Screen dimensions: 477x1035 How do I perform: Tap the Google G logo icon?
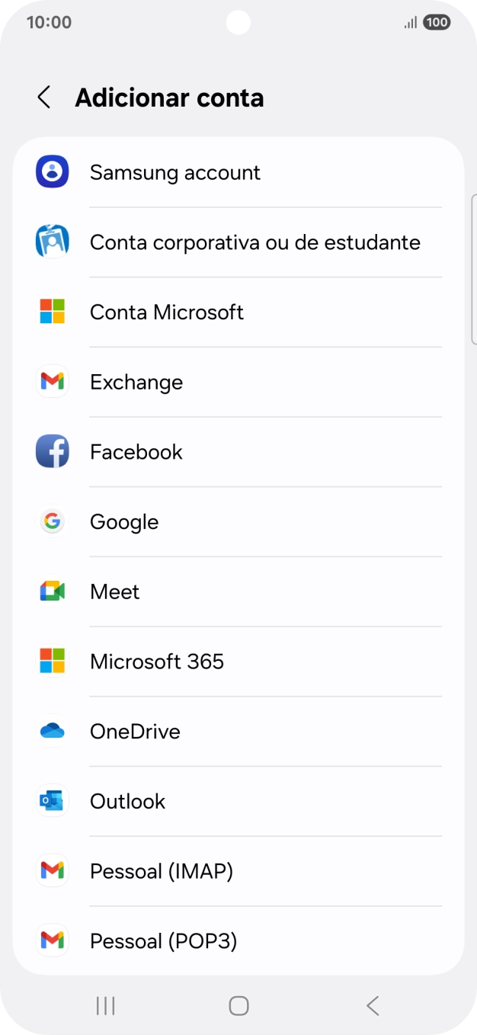click(53, 522)
